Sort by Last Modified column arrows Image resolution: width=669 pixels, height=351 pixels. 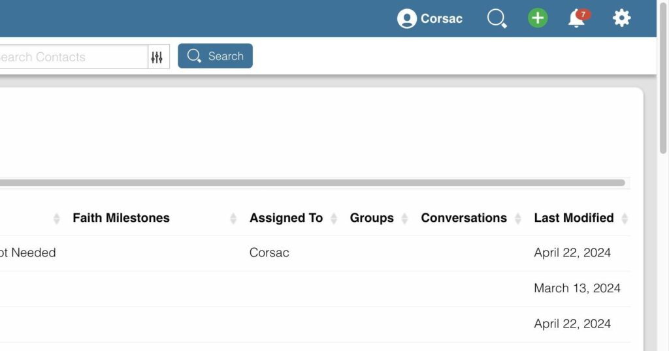tap(625, 219)
